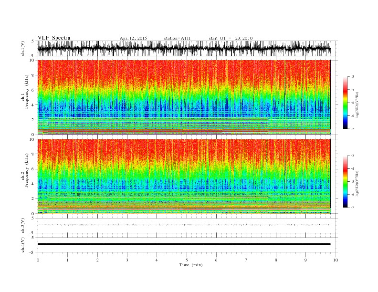Click the "VLF Spectra" title text
This screenshot has width=378, height=292.
point(54,38)
